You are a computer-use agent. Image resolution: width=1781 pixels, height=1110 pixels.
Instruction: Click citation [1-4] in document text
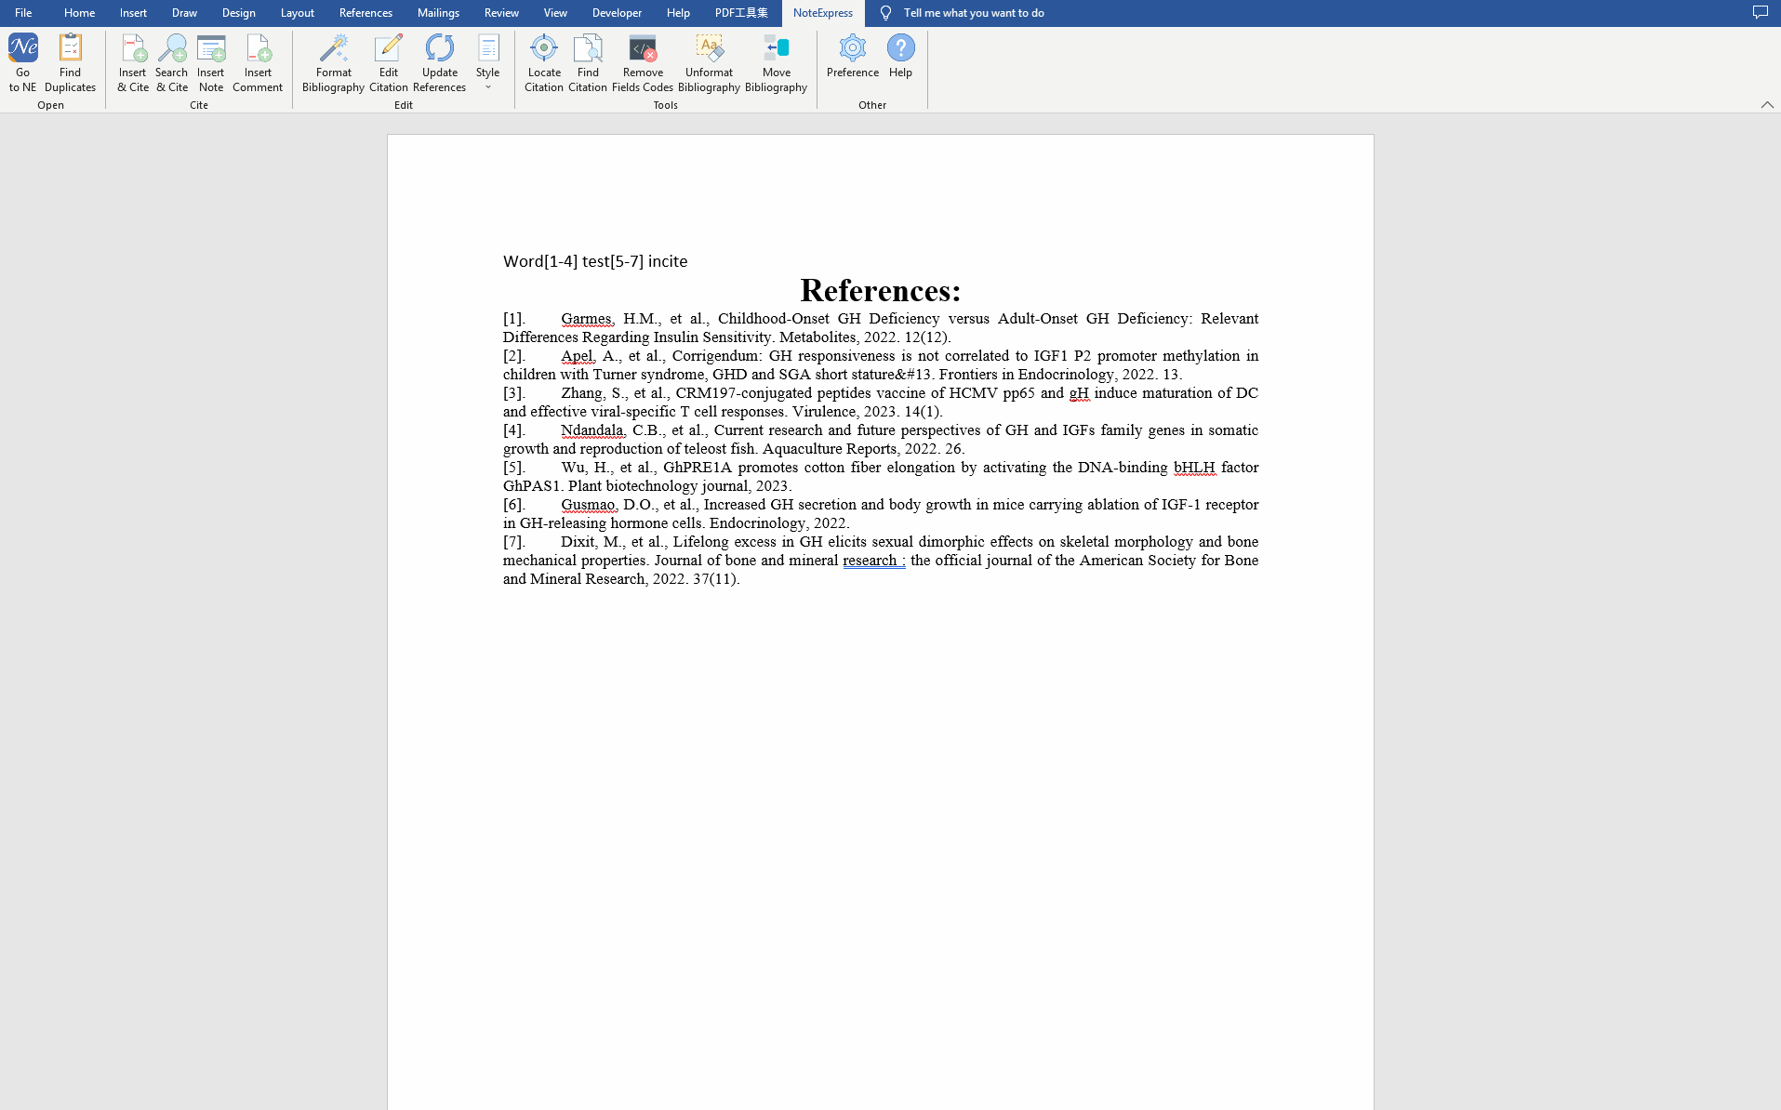click(561, 261)
